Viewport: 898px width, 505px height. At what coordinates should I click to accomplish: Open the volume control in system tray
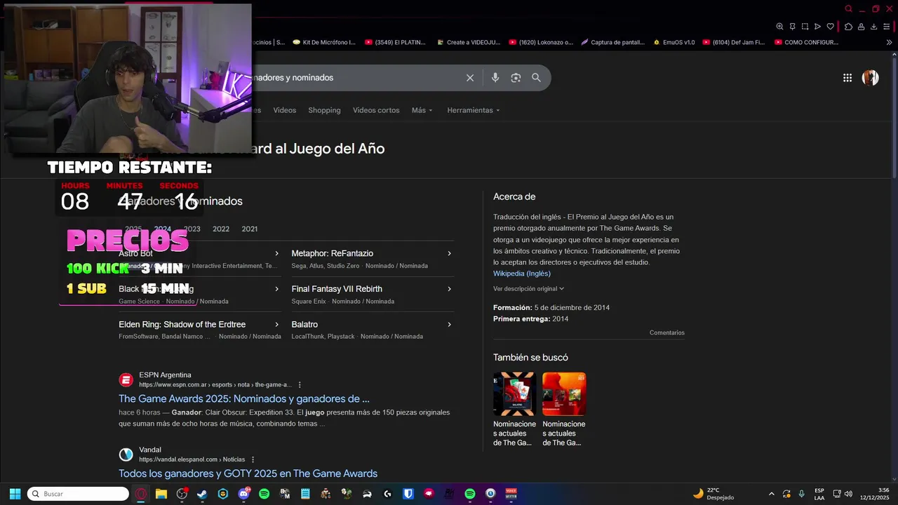[x=848, y=494]
